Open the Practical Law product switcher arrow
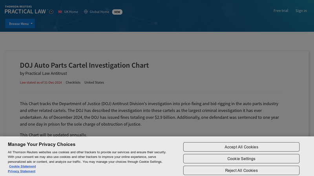Screen dimensions: 314x176 click(x=51, y=12)
